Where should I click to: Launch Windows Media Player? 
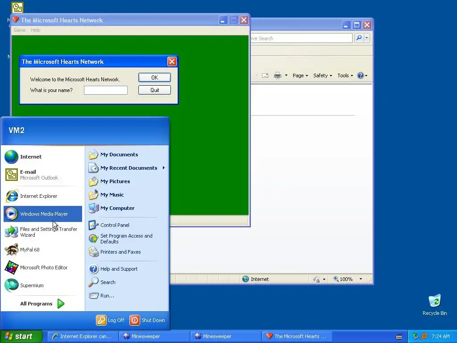pos(42,214)
